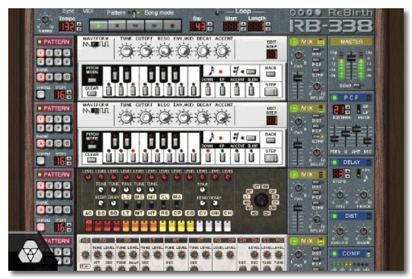Click the first synth Accent knob

pyautogui.click(x=222, y=51)
